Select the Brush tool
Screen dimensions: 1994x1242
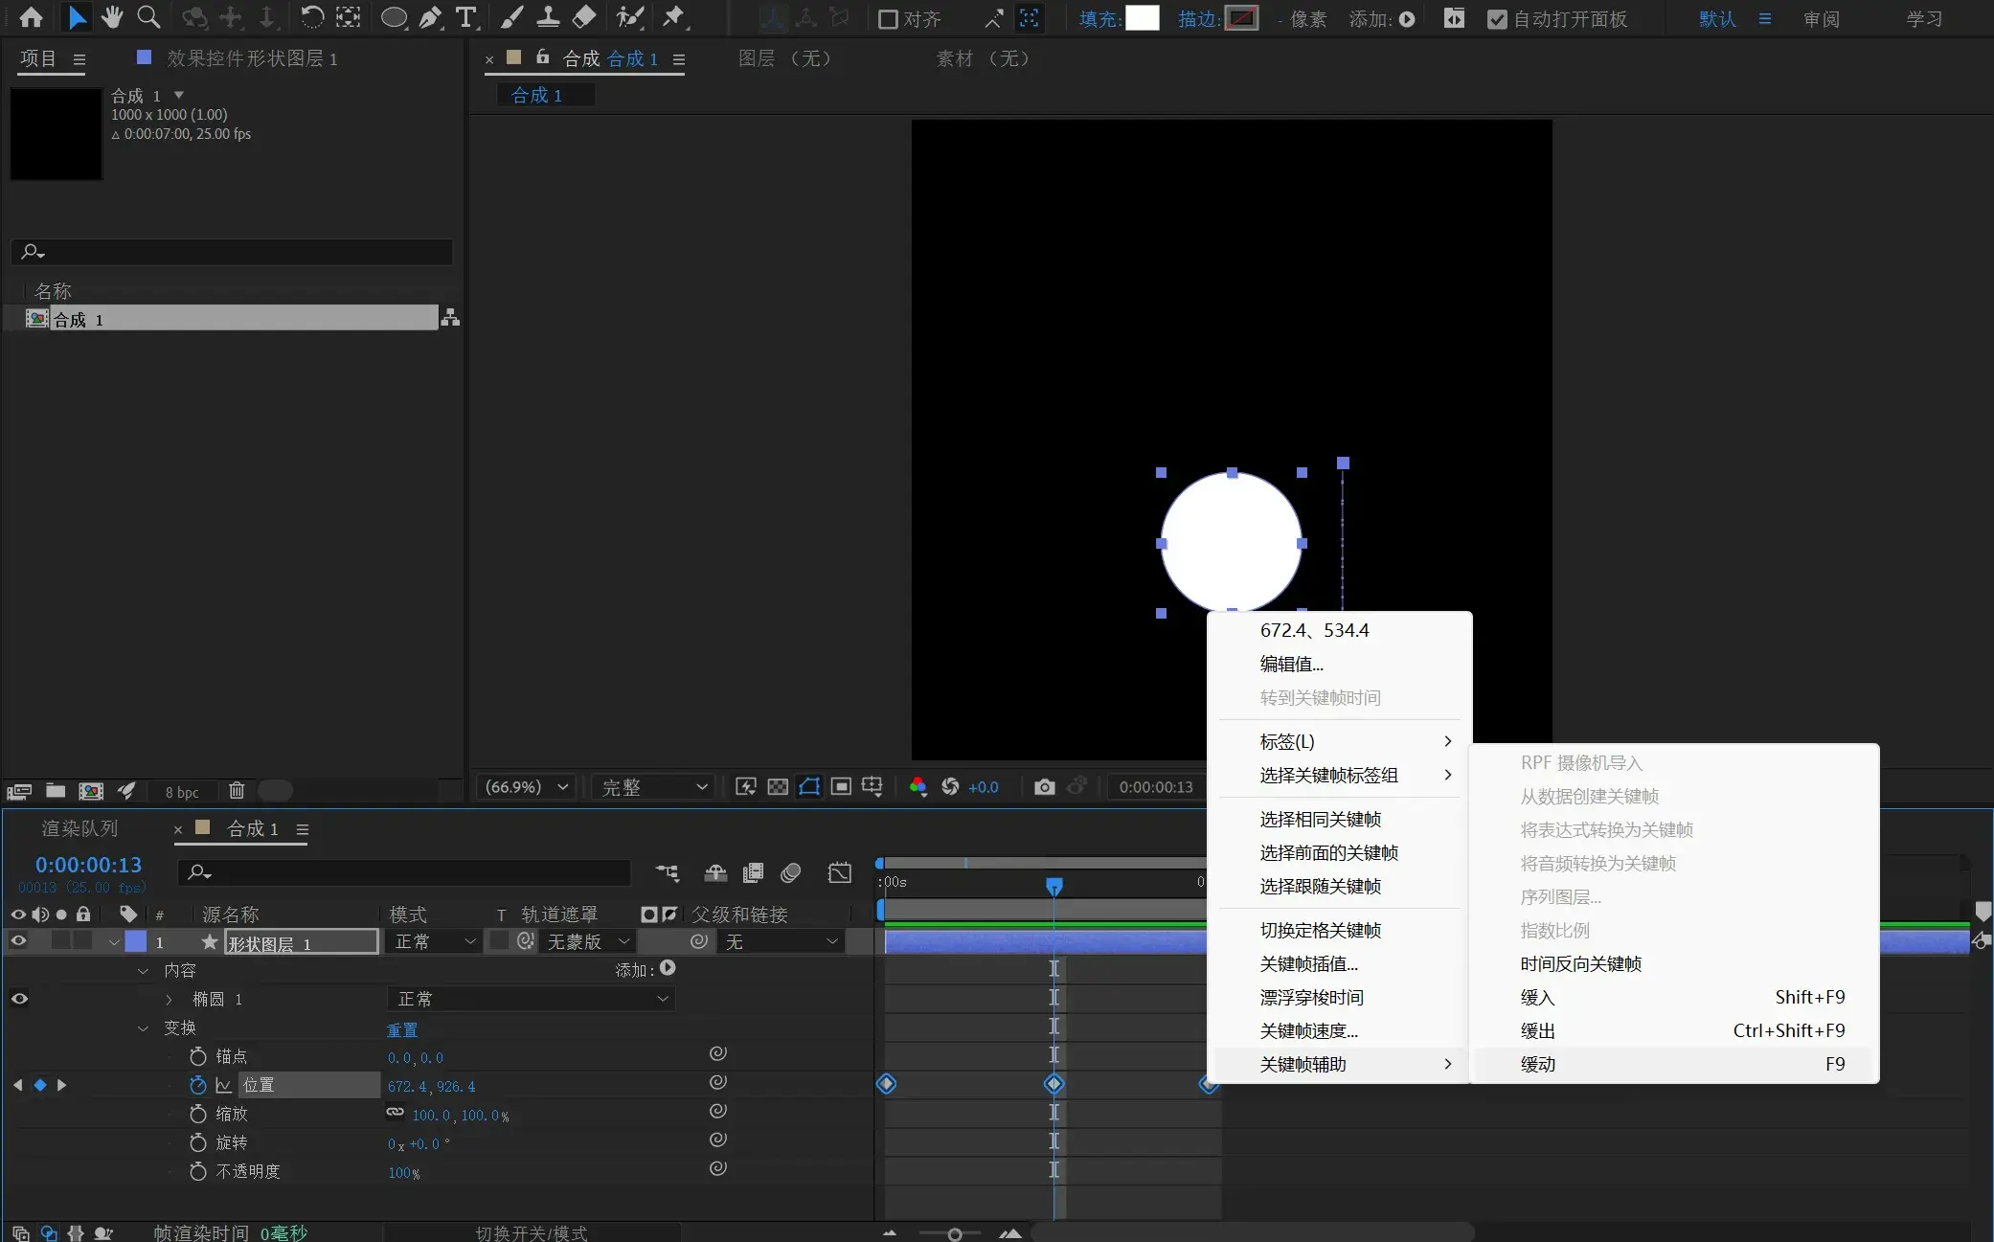pos(511,17)
